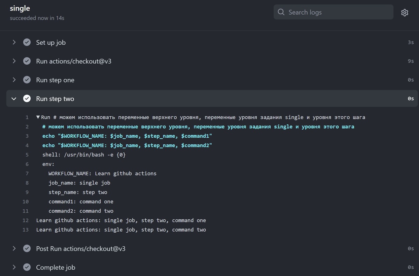Click the Post Run checkout status checkmark
This screenshot has height=276, width=419.
[x=27, y=249]
